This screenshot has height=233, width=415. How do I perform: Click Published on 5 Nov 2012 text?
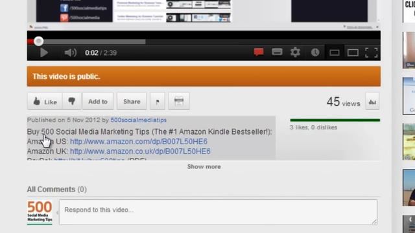pyautogui.click(x=64, y=120)
